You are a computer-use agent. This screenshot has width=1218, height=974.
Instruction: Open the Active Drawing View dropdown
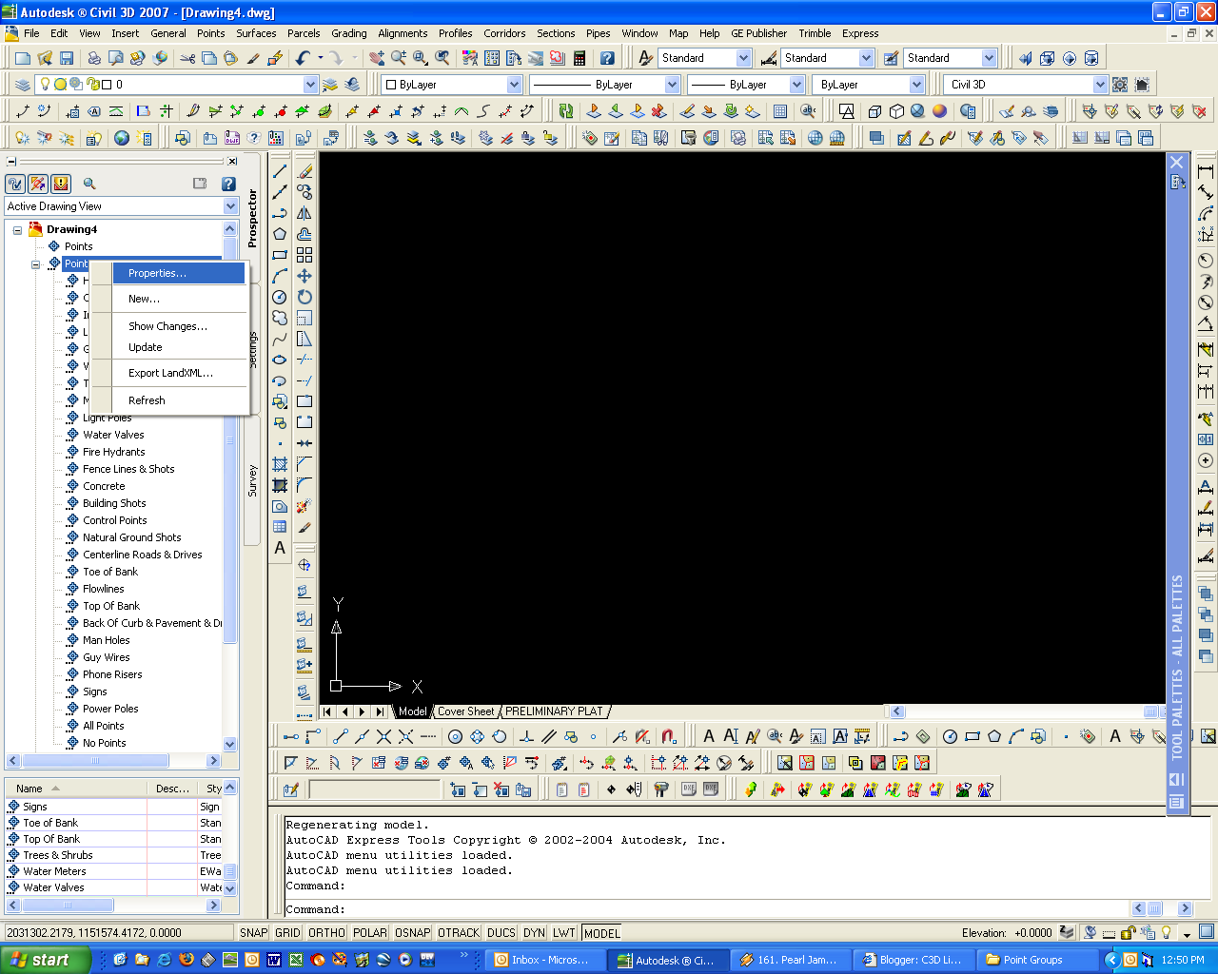229,206
